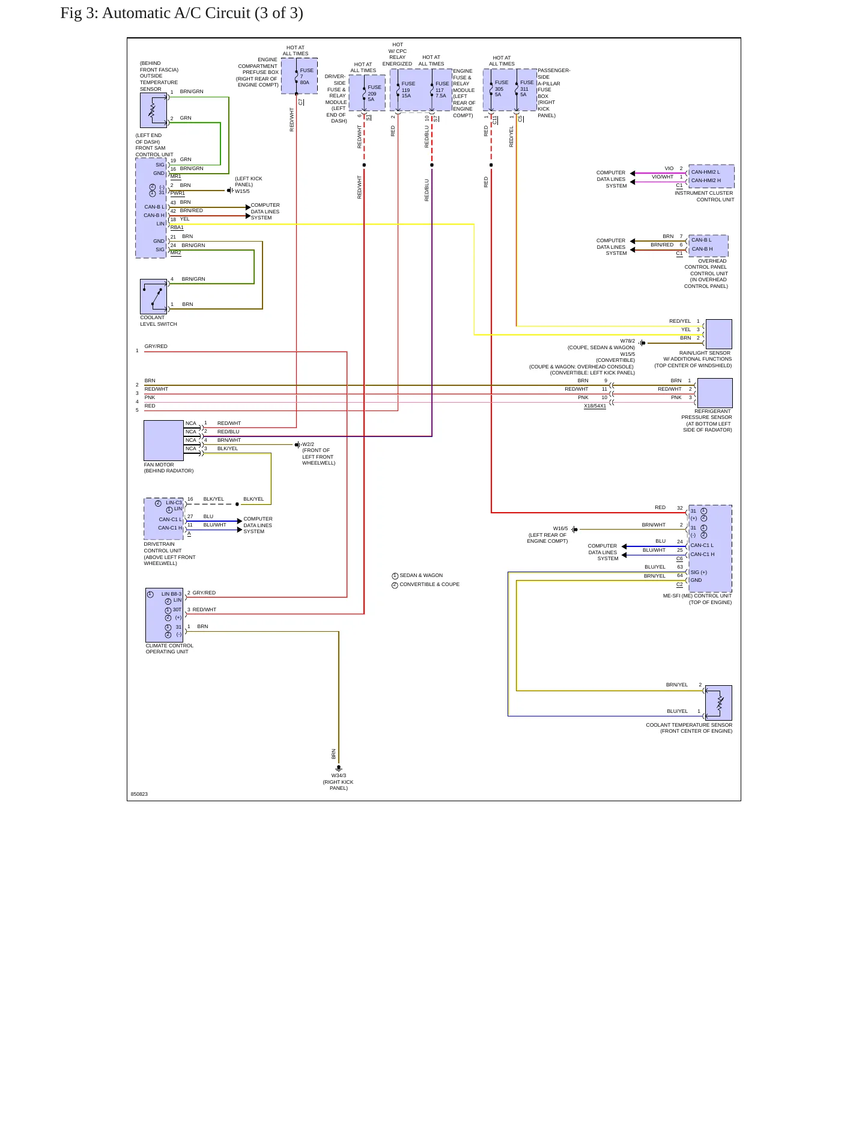Click the W34/3 ground symbol
The width and height of the screenshot is (868, 1124).
[x=339, y=768]
